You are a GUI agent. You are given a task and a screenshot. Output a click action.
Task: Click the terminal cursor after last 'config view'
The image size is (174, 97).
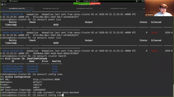point(63,95)
